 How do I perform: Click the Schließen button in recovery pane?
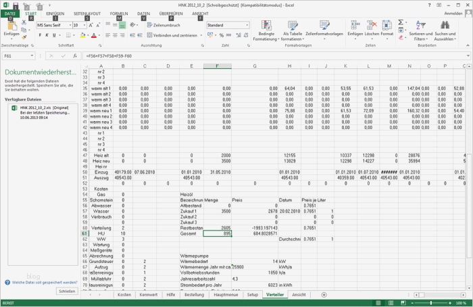[x=67, y=291]
